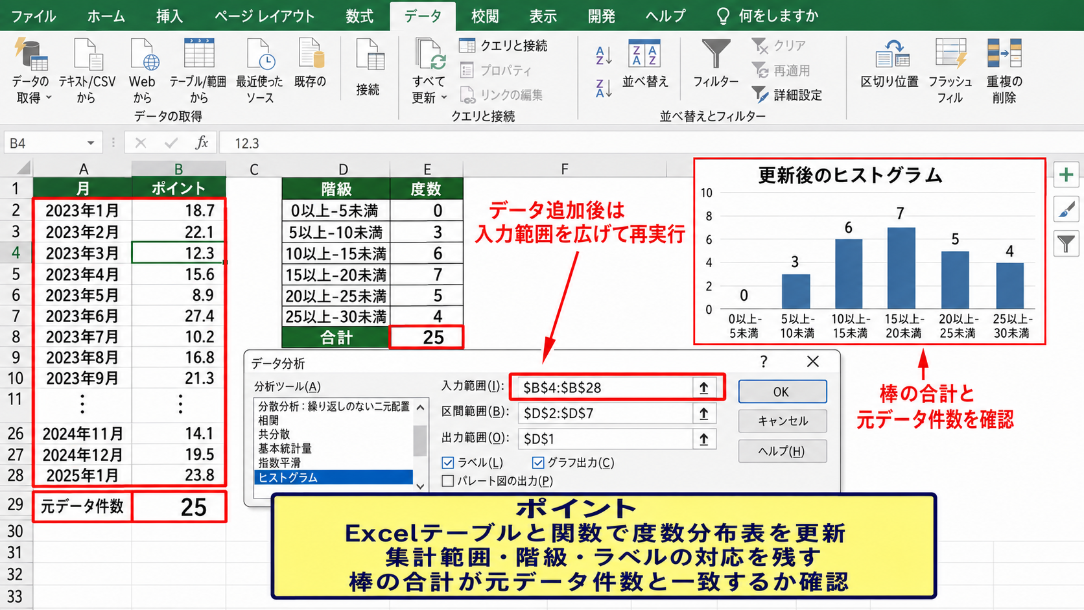
Task: Open 既存の接続 (existing connections) icon
Action: pos(311,54)
